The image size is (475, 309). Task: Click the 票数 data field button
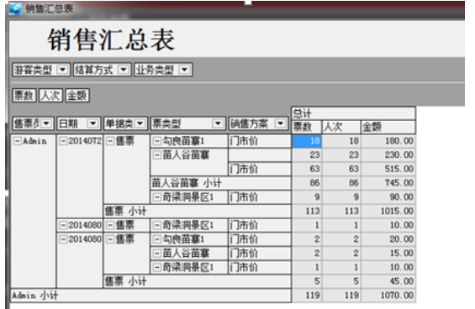pos(24,96)
